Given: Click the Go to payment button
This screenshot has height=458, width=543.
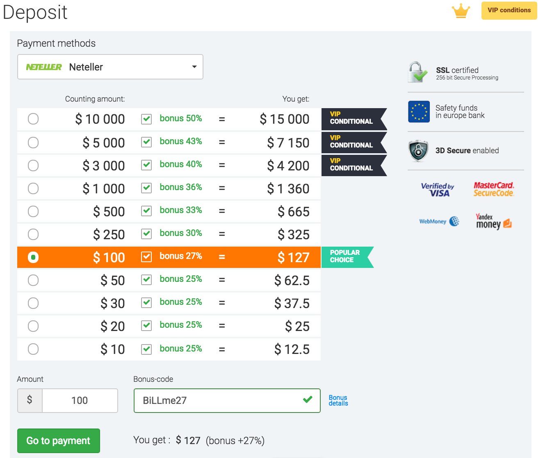Looking at the screenshot, I should tap(59, 441).
